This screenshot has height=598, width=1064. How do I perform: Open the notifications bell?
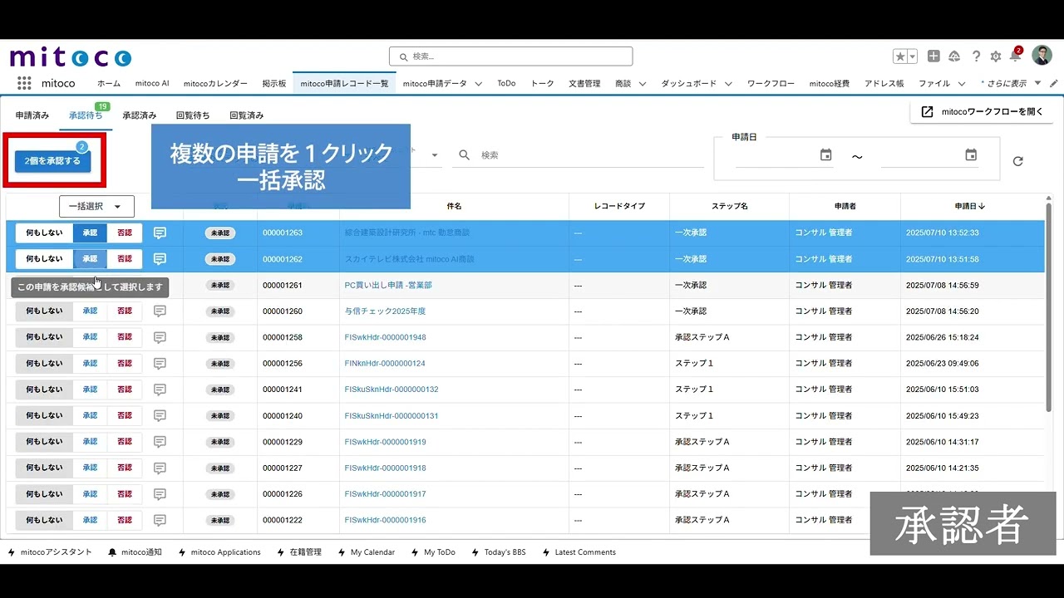1015,56
